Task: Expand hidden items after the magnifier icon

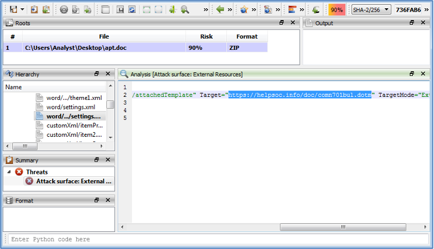Action: pos(206,10)
